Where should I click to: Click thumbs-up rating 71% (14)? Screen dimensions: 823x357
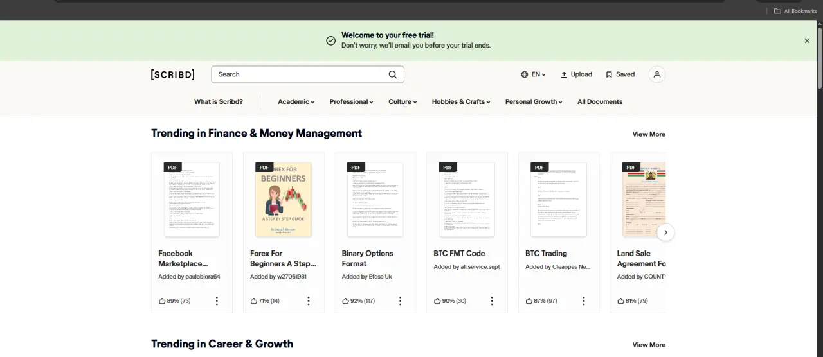coord(265,300)
